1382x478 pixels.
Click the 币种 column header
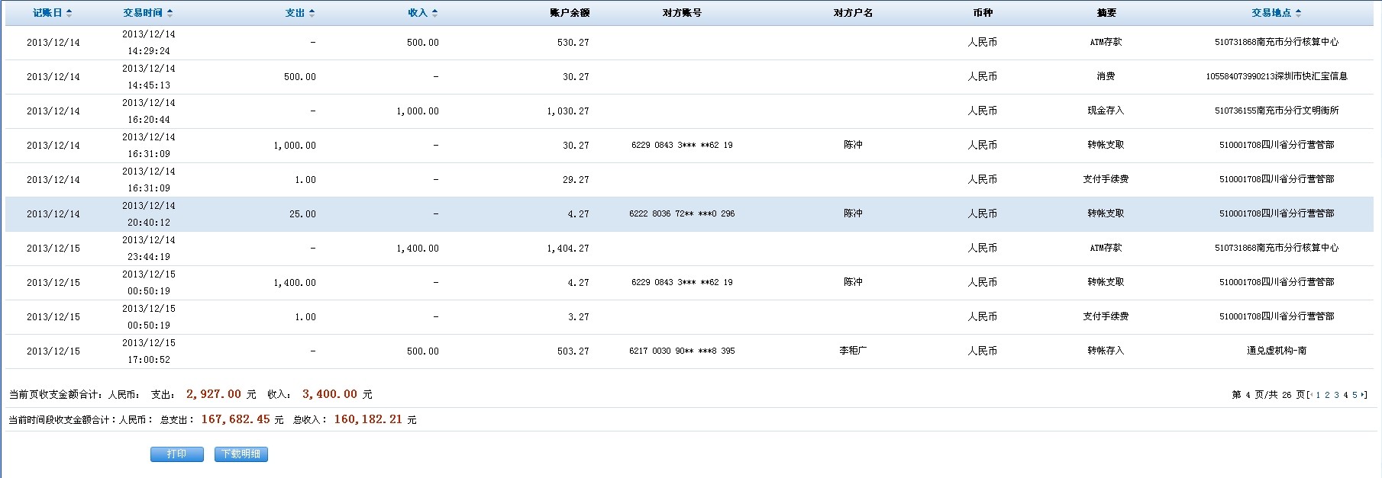pos(983,13)
